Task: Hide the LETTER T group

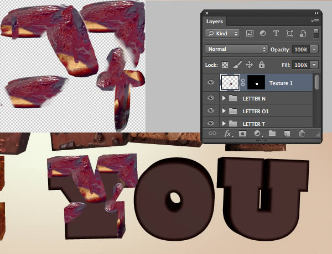Action: pyautogui.click(x=211, y=123)
